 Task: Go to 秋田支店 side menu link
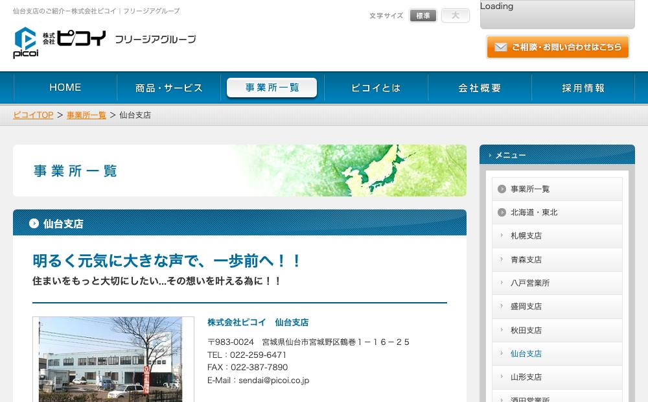(557, 330)
